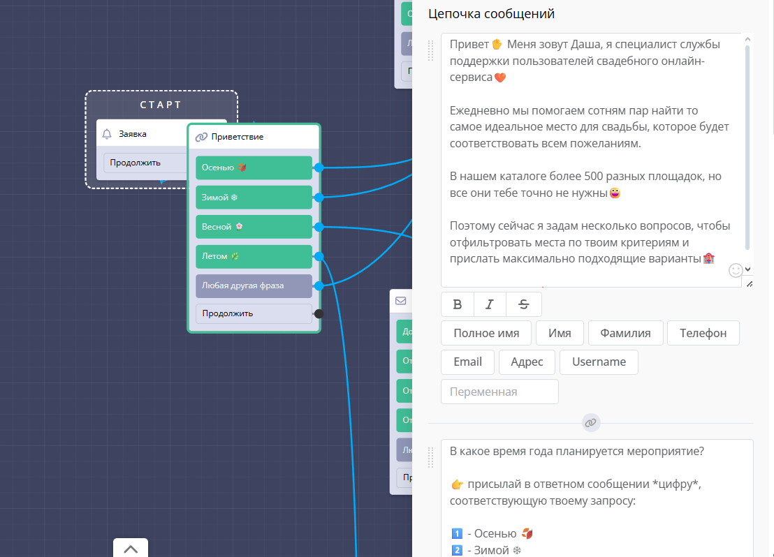Click into the Переменная input field
The height and width of the screenshot is (557, 774).
(499, 392)
